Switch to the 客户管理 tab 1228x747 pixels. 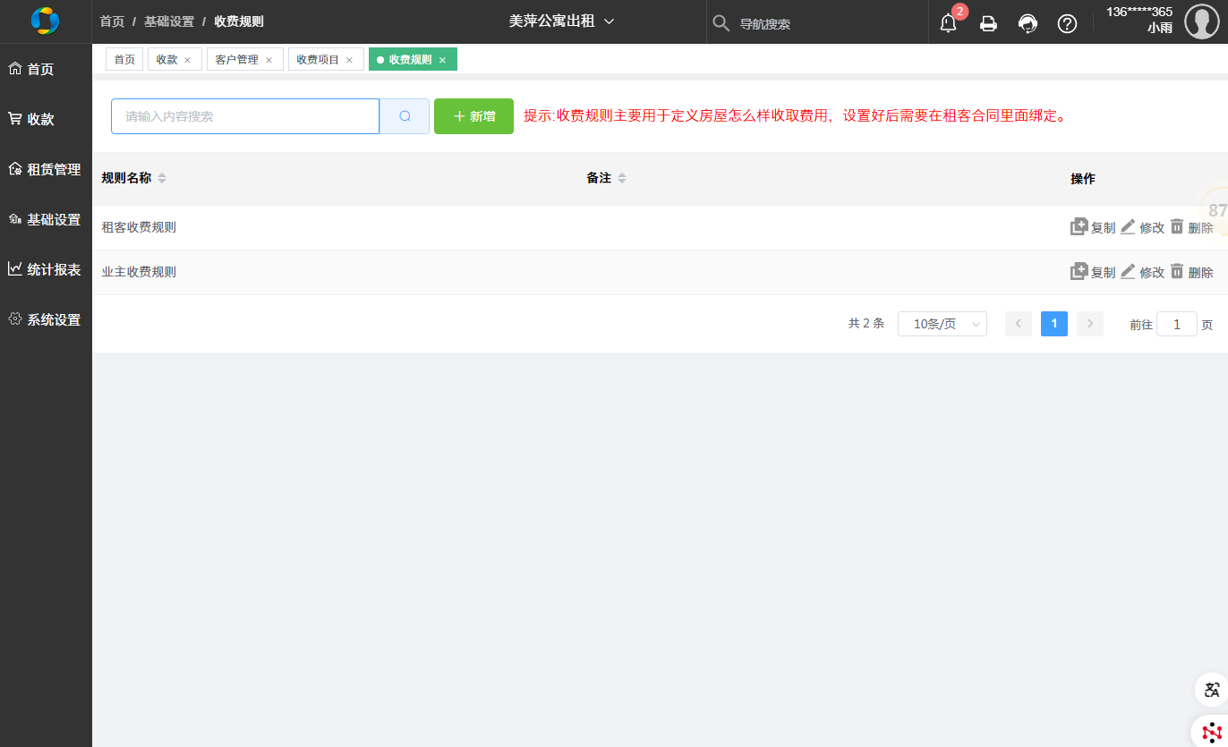pyautogui.click(x=236, y=60)
